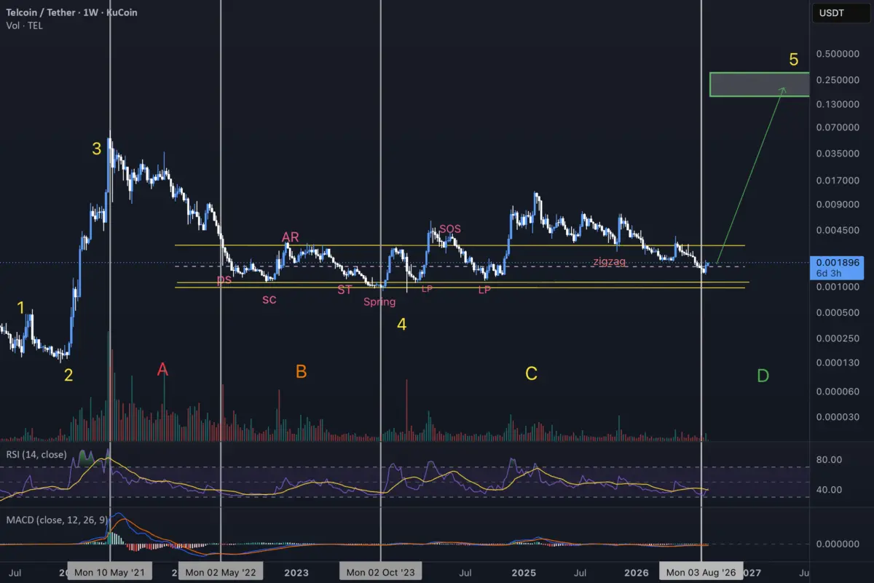Select the Mon 10 May '21 date marker
The width and height of the screenshot is (874, 583).
[109, 572]
